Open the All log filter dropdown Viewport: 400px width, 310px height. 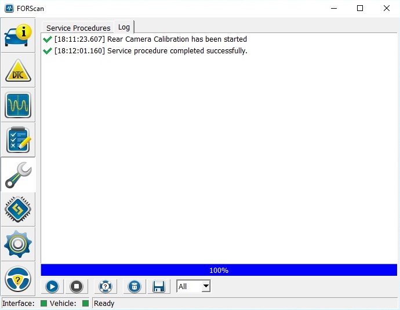pos(194,286)
